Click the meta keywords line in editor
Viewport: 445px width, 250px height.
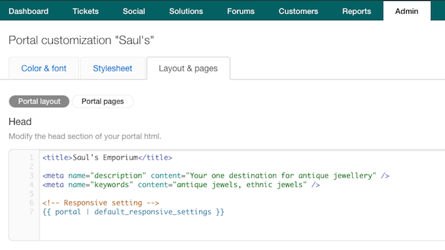pos(181,184)
